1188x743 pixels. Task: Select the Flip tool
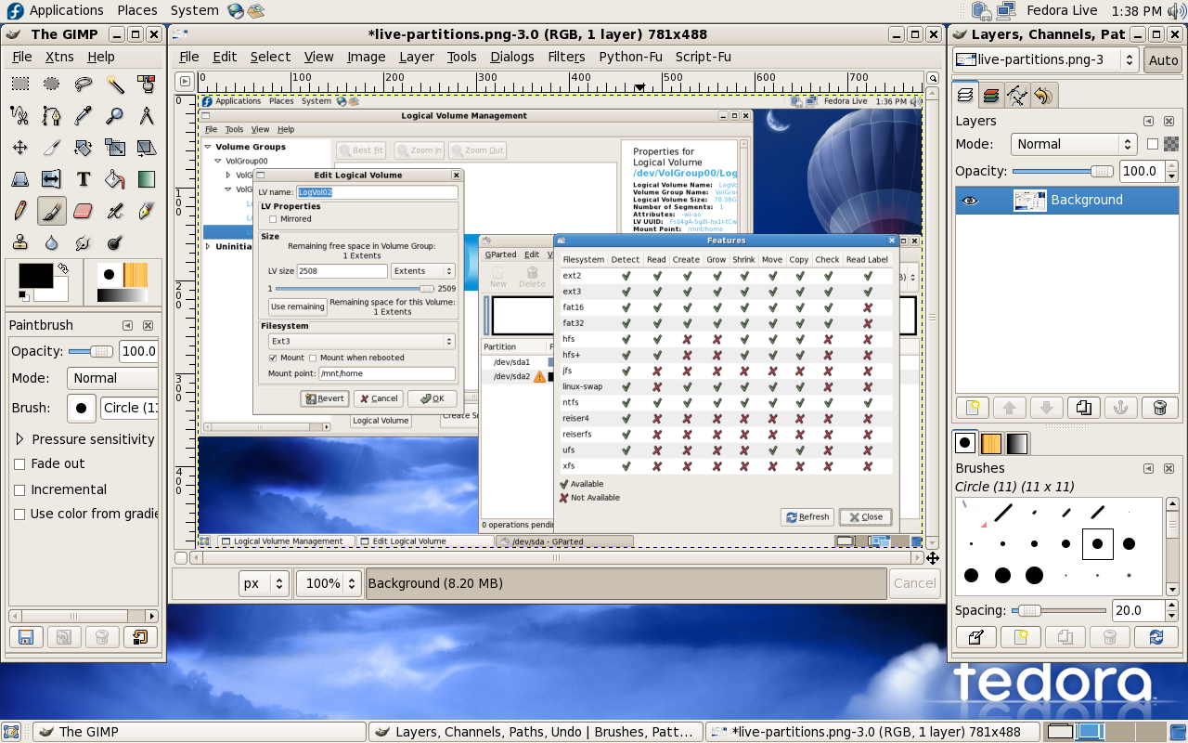coord(51,179)
